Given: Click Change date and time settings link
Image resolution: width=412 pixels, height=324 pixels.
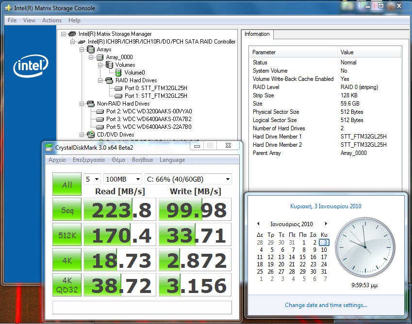Looking at the screenshot, I should (326, 305).
